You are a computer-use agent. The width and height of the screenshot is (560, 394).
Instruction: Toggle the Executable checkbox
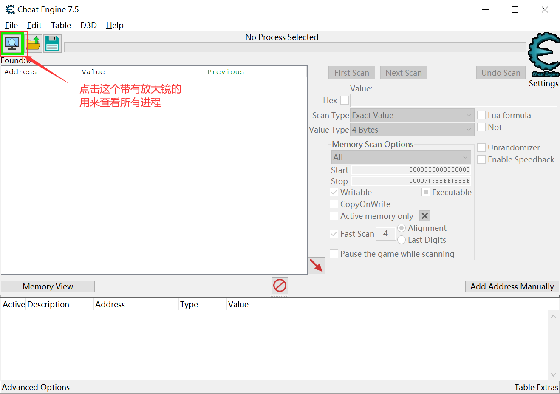click(426, 192)
